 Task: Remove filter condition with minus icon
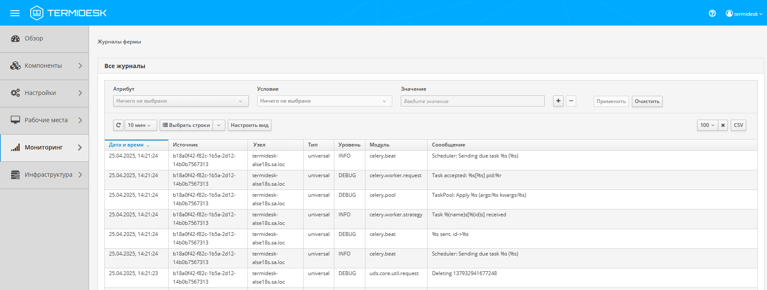(x=571, y=101)
